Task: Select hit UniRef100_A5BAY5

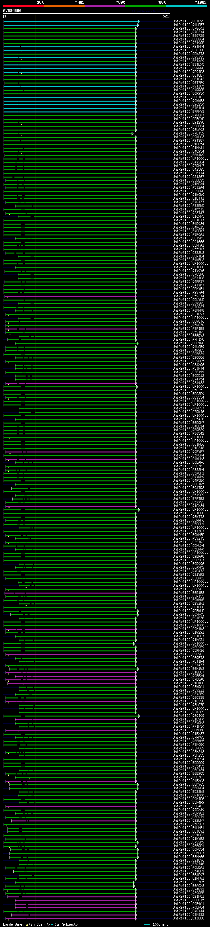Action: (x=188, y=119)
